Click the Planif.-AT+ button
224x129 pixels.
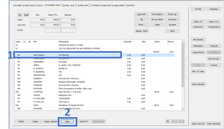tap(214, 22)
